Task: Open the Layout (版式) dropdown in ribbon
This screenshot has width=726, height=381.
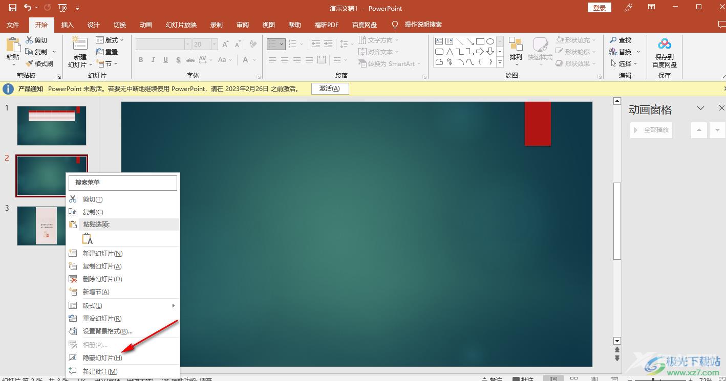Action: click(x=110, y=40)
